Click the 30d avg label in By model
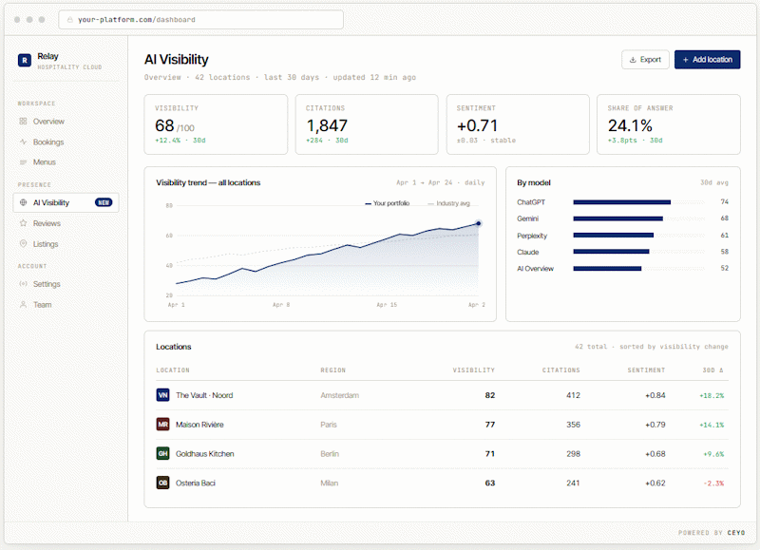The height and width of the screenshot is (550, 760). pos(714,182)
